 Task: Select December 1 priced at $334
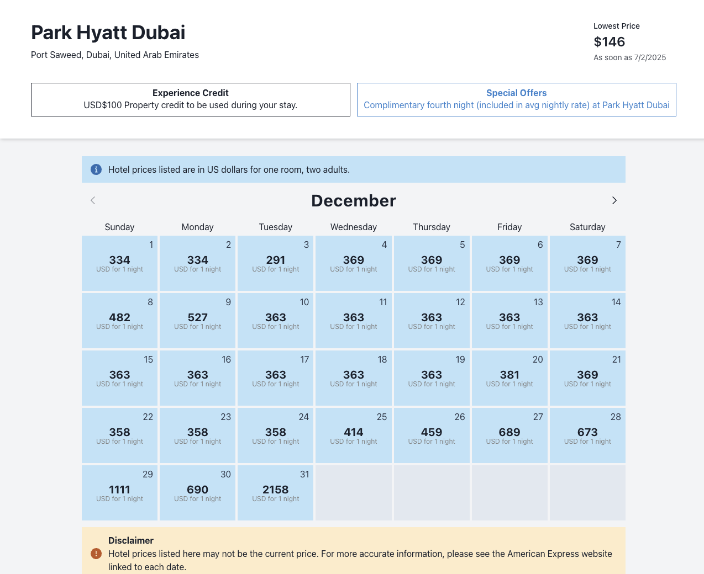pyautogui.click(x=119, y=263)
